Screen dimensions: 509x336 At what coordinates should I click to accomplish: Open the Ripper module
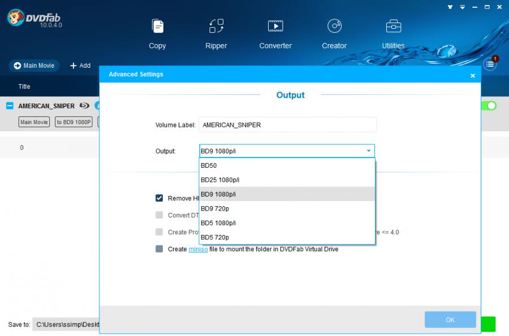pyautogui.click(x=216, y=34)
